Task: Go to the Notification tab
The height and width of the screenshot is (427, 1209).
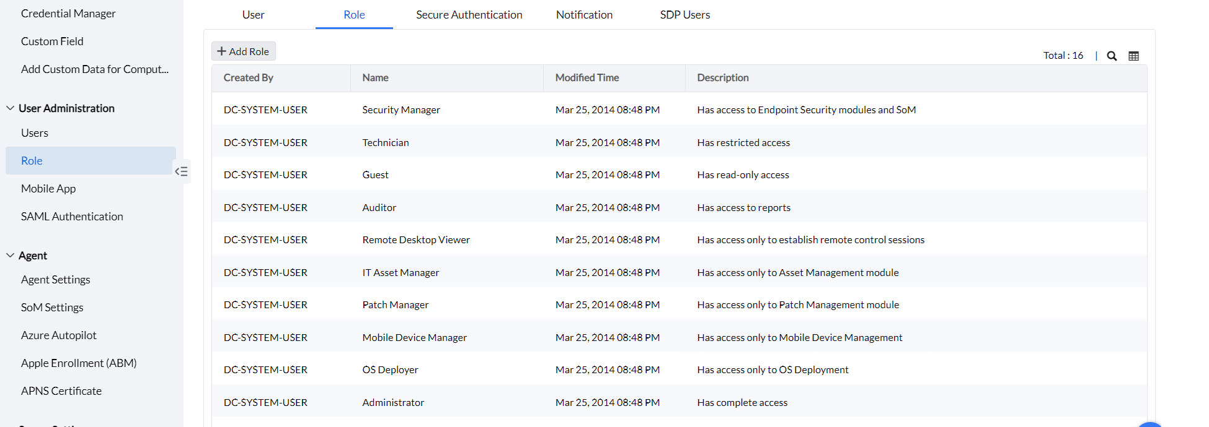Action: point(584,15)
